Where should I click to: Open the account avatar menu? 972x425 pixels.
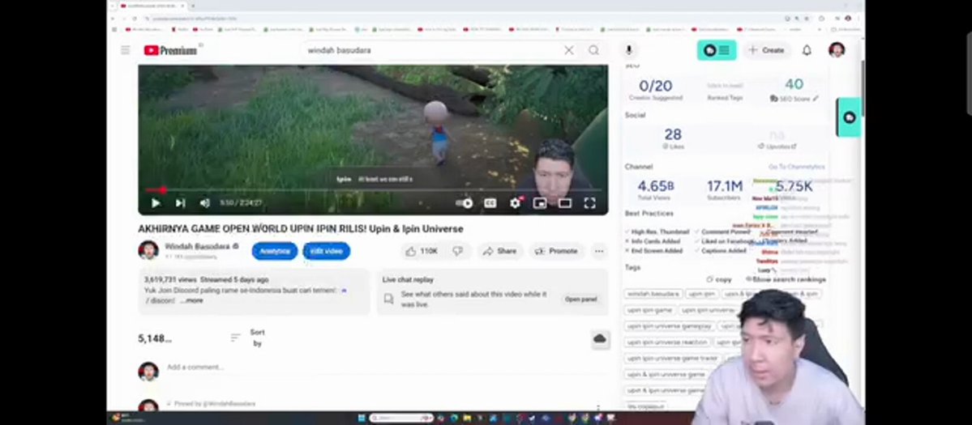[x=837, y=50]
